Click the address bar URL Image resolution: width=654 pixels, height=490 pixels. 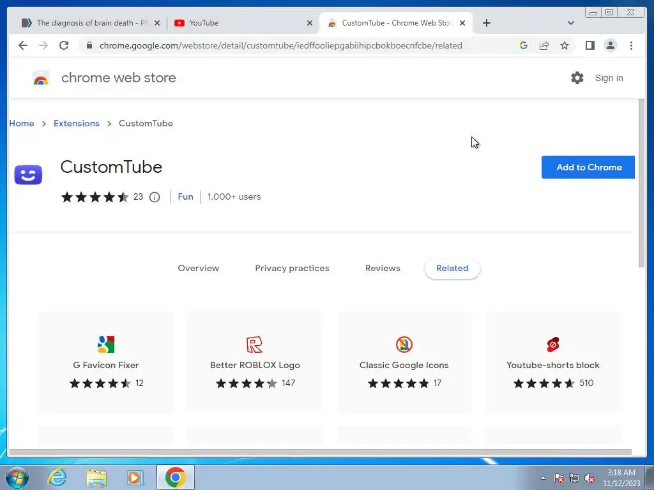click(x=281, y=45)
